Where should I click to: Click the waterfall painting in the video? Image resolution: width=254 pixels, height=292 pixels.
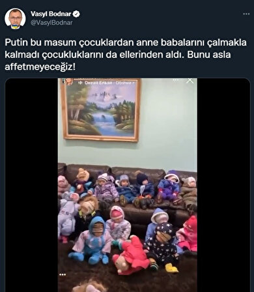coord(101,110)
